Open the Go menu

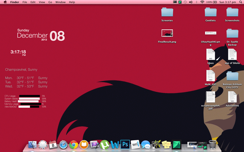point(50,2)
